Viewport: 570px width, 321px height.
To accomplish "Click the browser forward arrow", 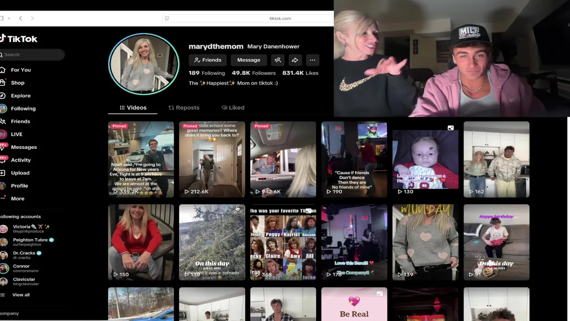I will point(32,18).
